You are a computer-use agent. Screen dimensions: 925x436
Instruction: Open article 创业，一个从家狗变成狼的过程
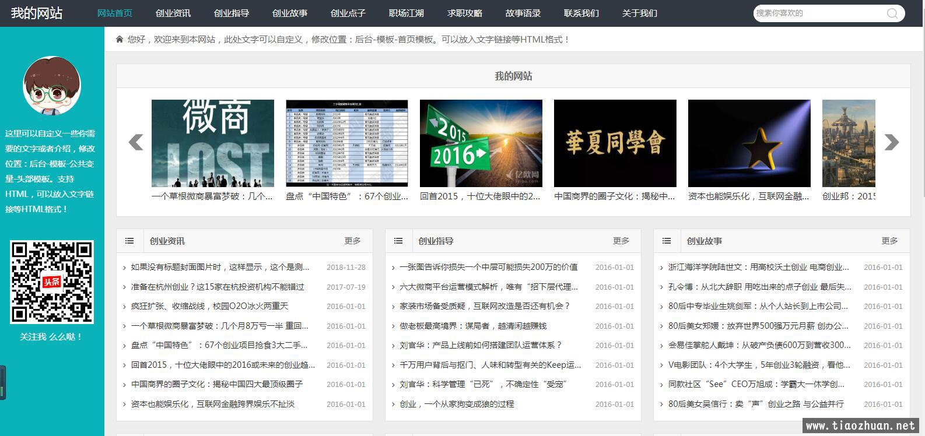(x=457, y=404)
